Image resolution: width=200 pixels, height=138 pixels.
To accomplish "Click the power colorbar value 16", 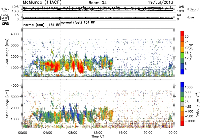I will 186,53.
